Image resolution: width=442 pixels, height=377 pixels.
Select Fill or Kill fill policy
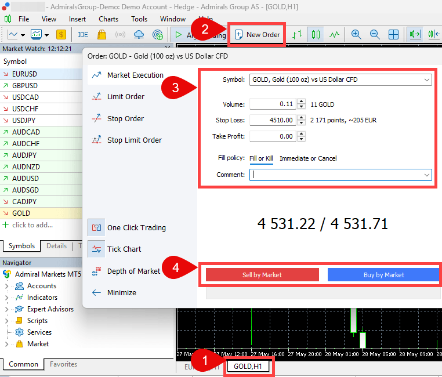click(x=261, y=158)
